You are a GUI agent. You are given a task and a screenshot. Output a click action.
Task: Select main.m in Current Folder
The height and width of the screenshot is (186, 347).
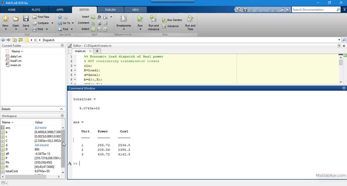coord(15,65)
